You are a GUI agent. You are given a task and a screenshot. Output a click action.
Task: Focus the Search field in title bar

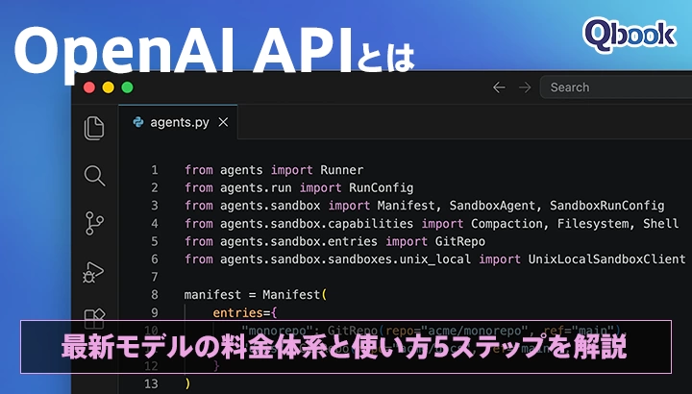(616, 87)
